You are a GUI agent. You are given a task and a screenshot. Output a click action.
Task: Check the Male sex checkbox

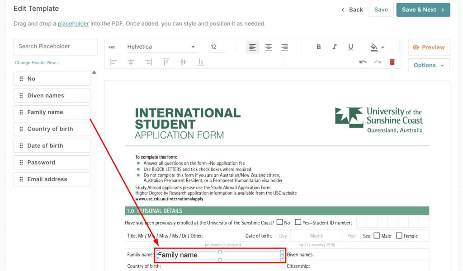point(377,236)
